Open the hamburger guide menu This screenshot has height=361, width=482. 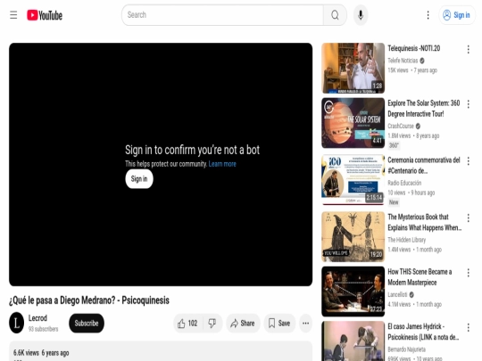click(x=13, y=15)
